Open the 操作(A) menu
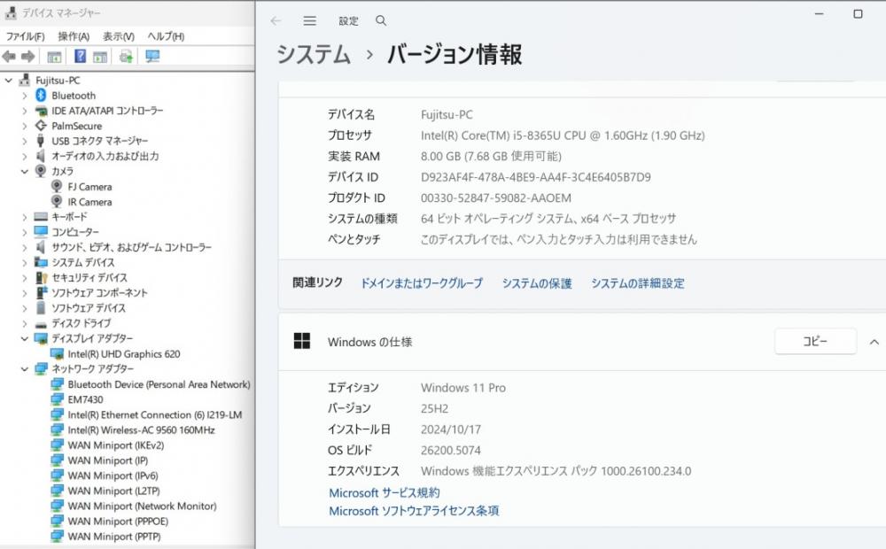This screenshot has height=549, width=886. coord(74,36)
